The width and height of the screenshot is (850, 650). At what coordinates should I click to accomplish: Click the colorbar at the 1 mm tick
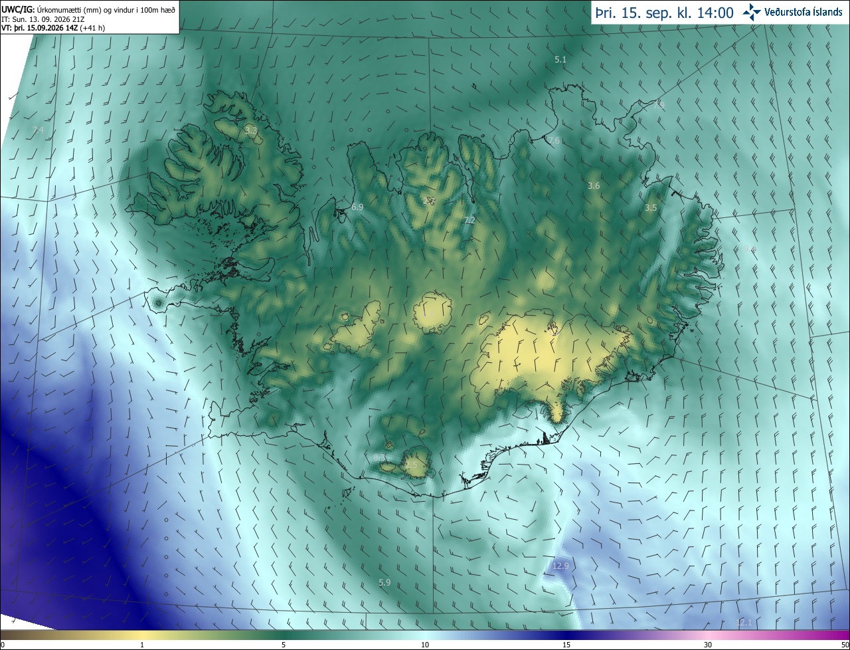(x=142, y=635)
